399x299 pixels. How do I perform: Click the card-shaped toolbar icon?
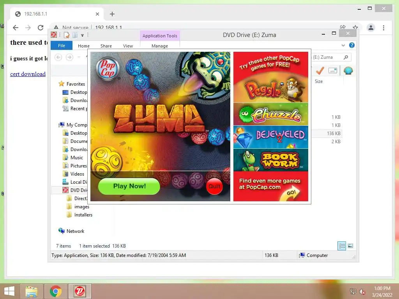tap(333, 70)
